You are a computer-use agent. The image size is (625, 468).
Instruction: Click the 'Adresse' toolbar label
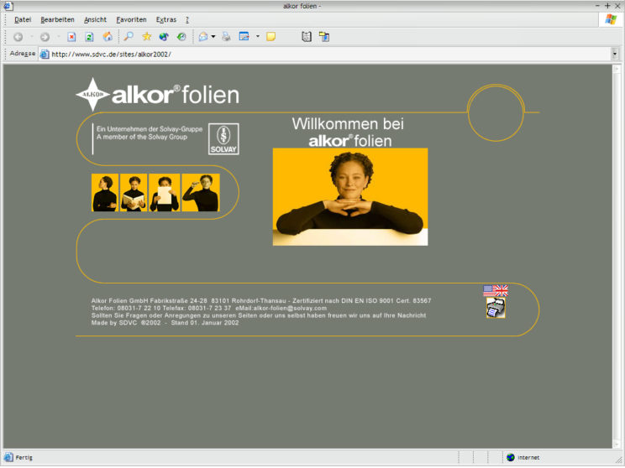pos(23,54)
